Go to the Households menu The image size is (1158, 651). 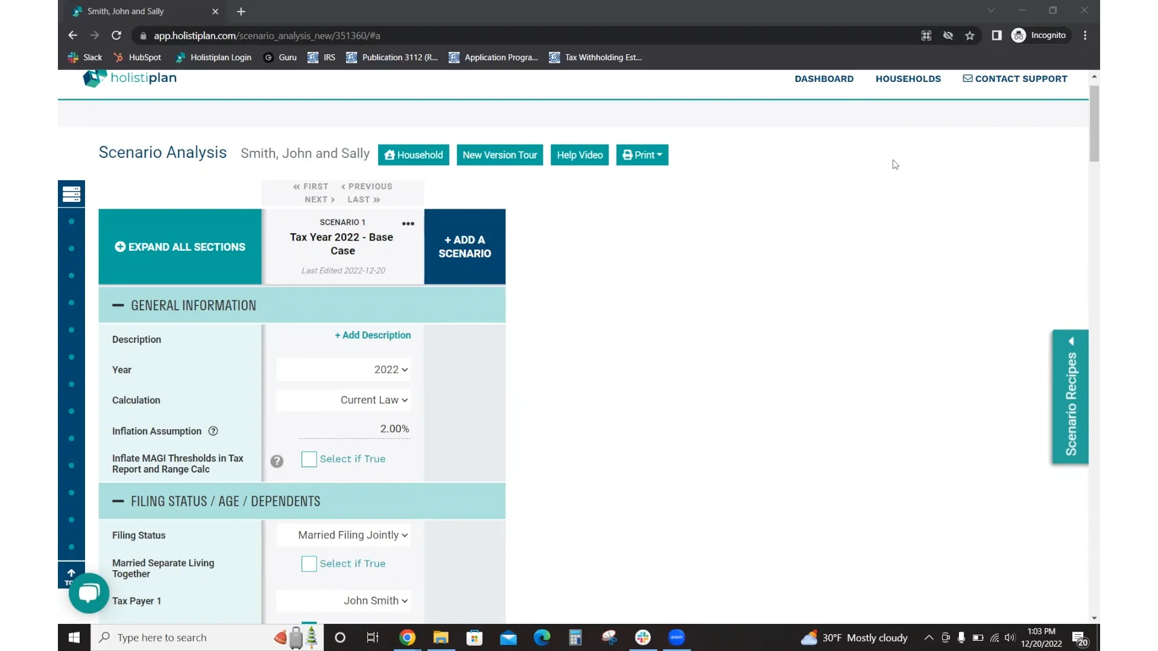908,79
